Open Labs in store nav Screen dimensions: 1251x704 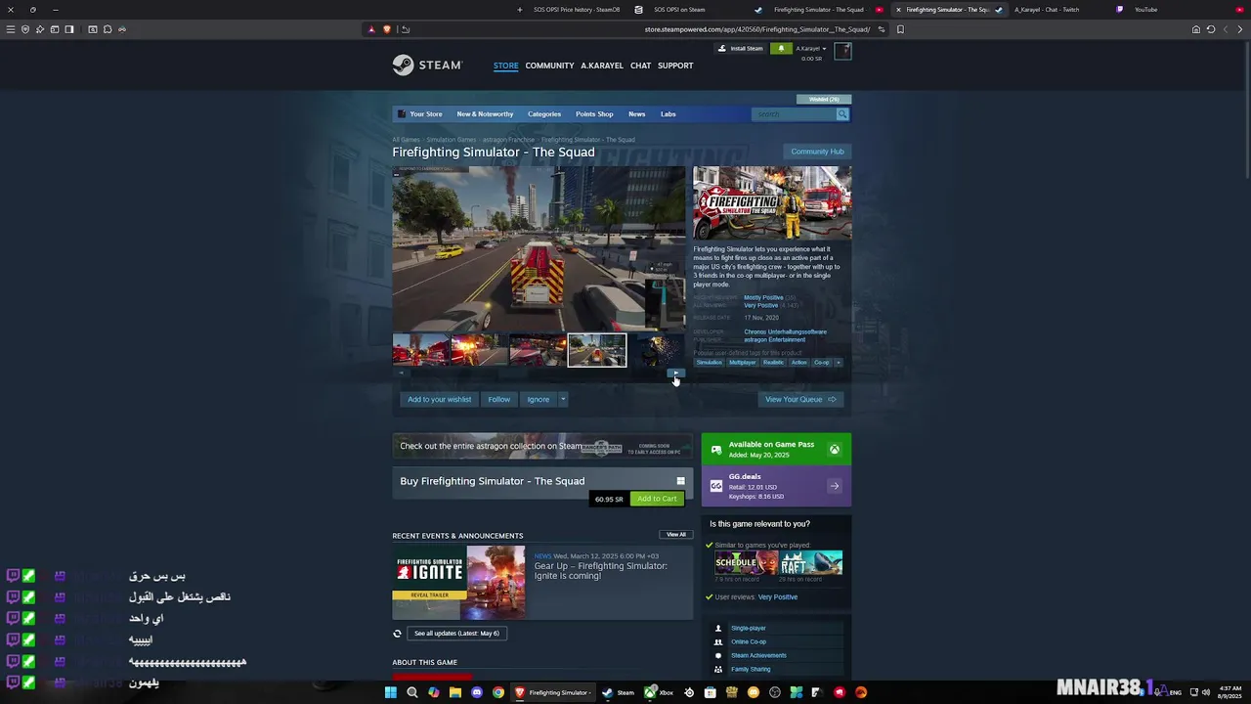click(x=668, y=114)
